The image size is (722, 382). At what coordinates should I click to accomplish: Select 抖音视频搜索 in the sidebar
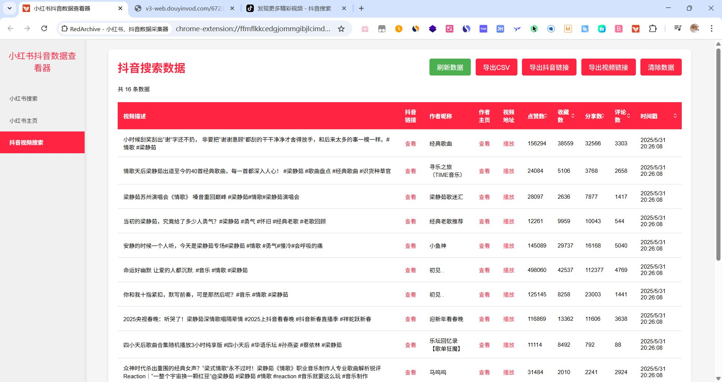click(42, 142)
